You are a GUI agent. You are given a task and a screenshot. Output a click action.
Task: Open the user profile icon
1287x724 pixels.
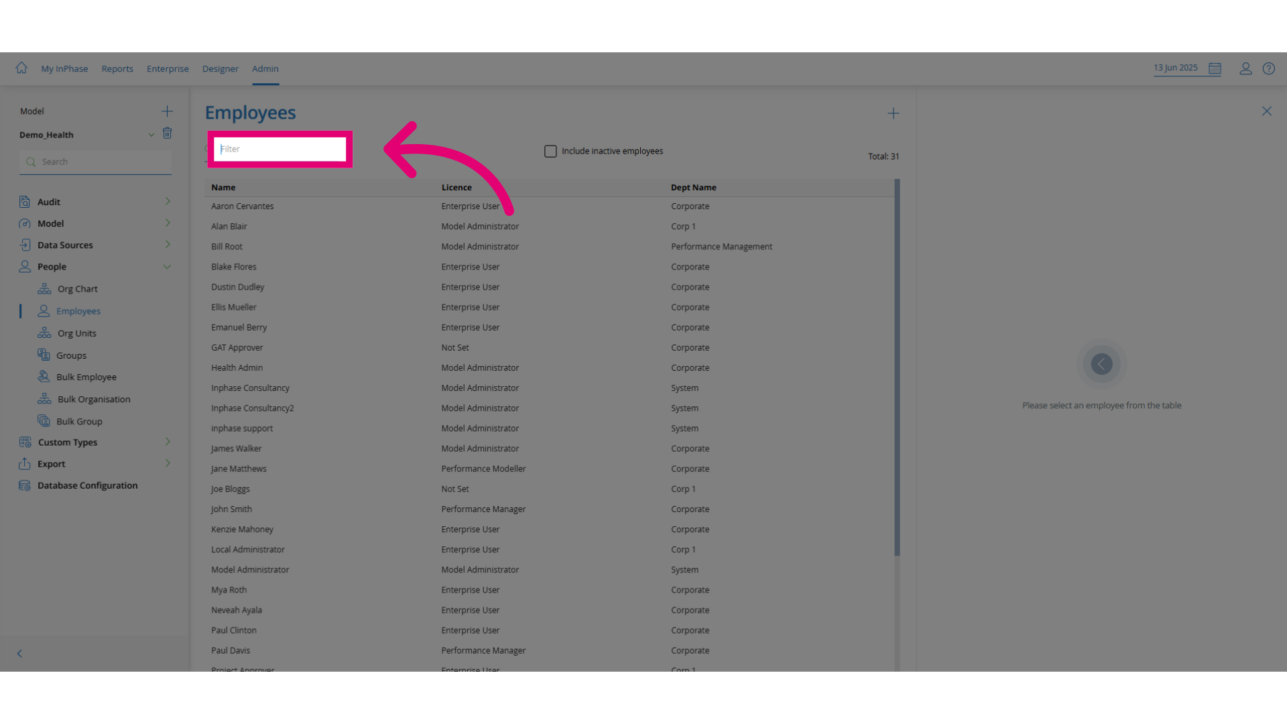point(1245,68)
